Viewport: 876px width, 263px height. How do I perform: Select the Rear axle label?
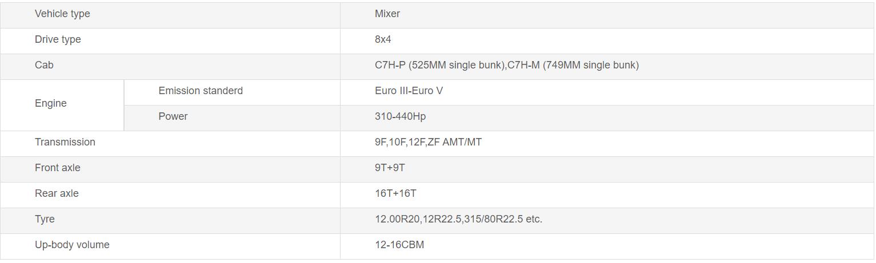57,193
